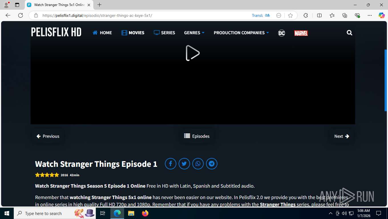
Task: Open the Series section
Action: (x=164, y=33)
